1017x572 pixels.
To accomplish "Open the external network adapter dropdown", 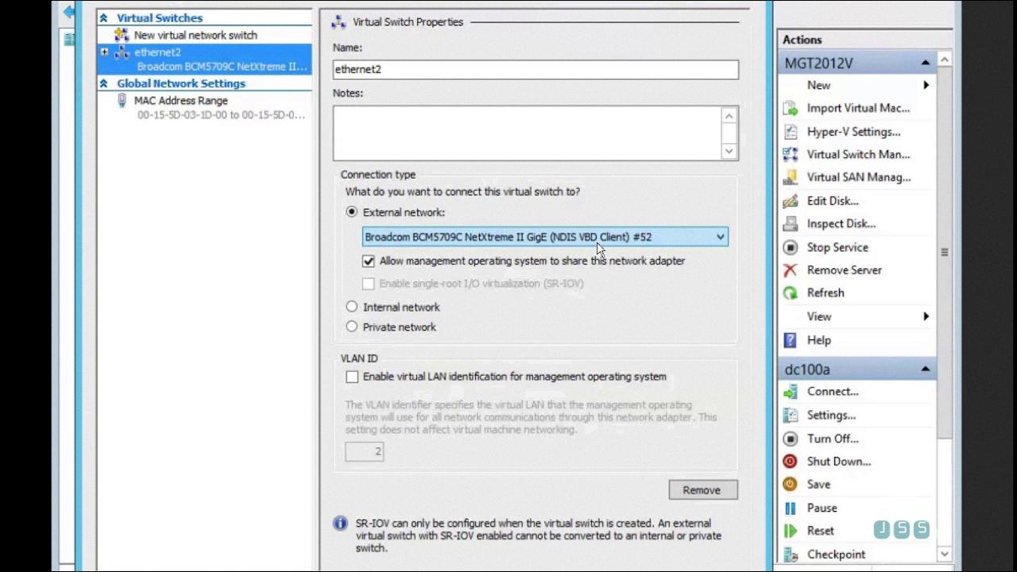I will pyautogui.click(x=545, y=237).
